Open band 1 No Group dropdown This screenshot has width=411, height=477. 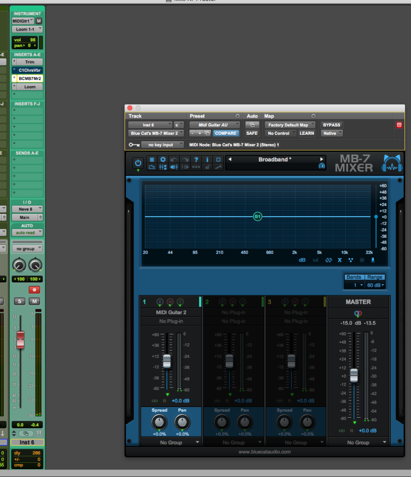pyautogui.click(x=171, y=443)
